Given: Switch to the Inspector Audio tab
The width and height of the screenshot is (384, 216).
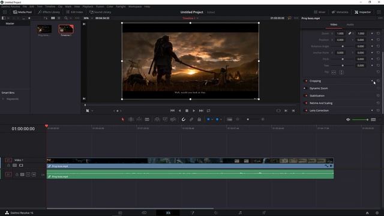Looking at the screenshot, I should (350, 25).
